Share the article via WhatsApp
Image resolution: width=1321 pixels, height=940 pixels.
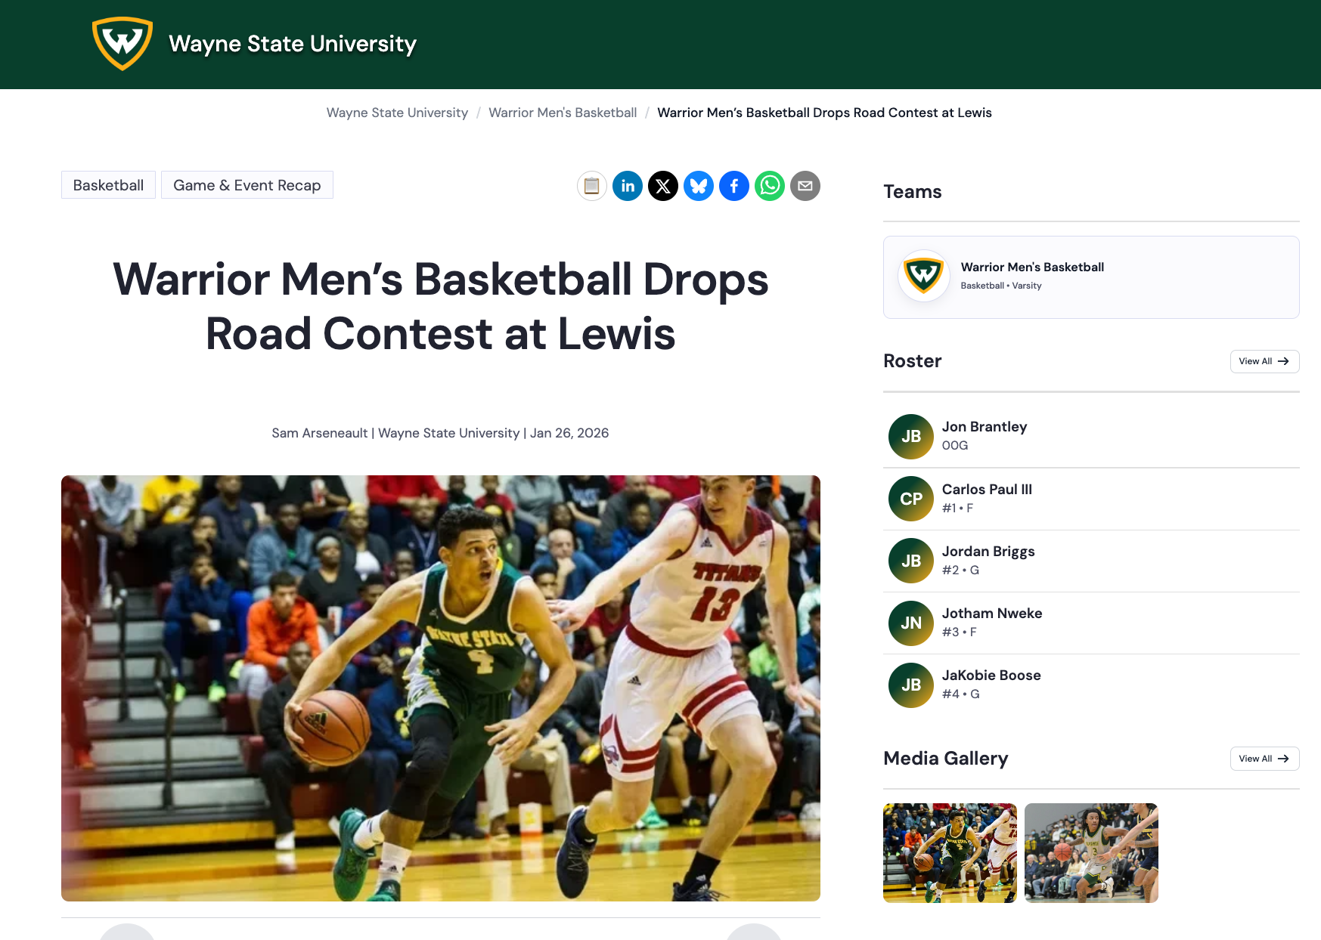(769, 186)
